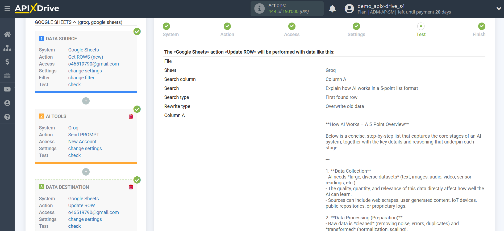Viewport: 504px width, 231px height.
Task: Open Google Sheets link in Data Source
Action: tap(84, 50)
